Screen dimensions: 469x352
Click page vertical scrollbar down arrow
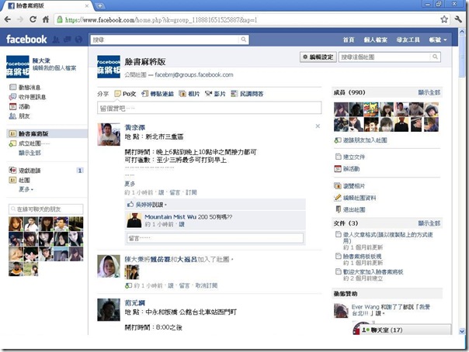coord(462,331)
